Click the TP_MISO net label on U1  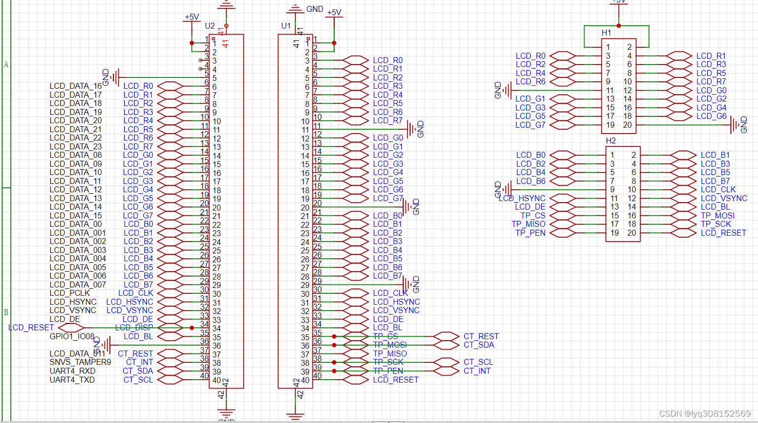point(390,353)
